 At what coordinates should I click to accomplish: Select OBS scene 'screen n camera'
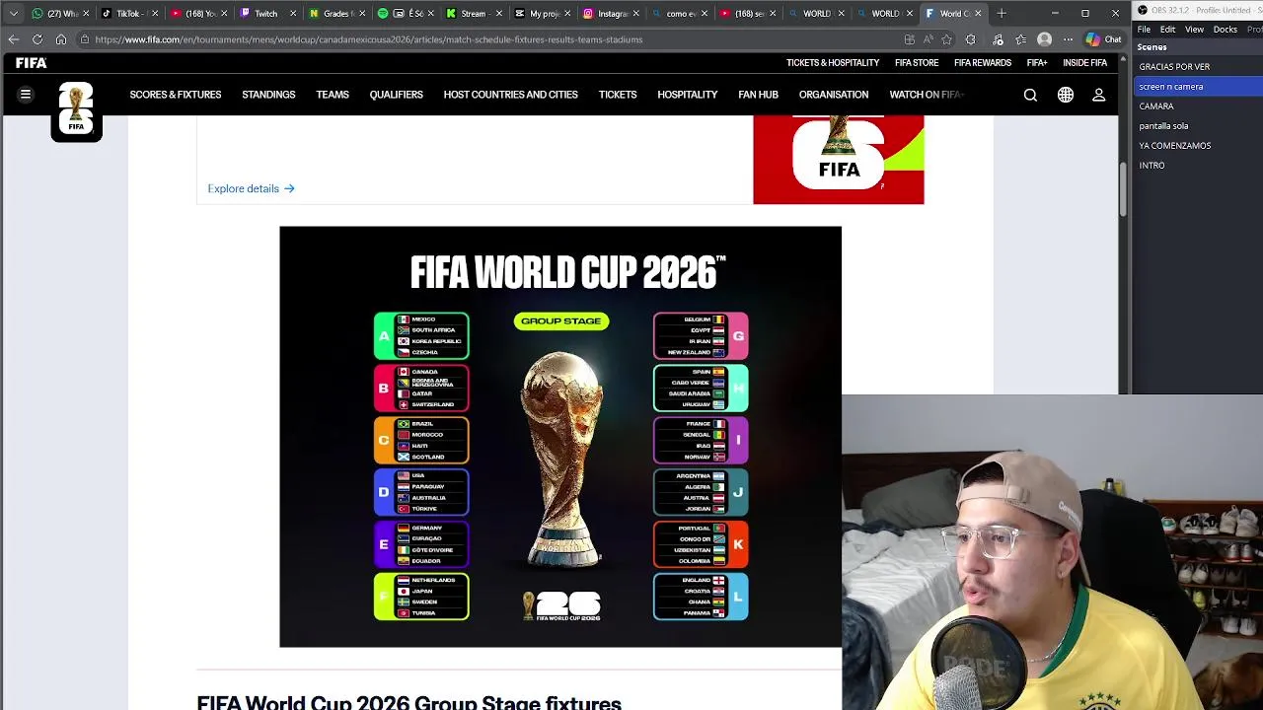(1198, 87)
